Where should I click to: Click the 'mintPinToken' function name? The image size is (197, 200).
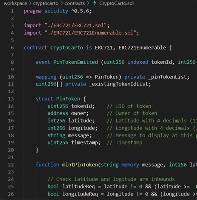tap(80, 165)
